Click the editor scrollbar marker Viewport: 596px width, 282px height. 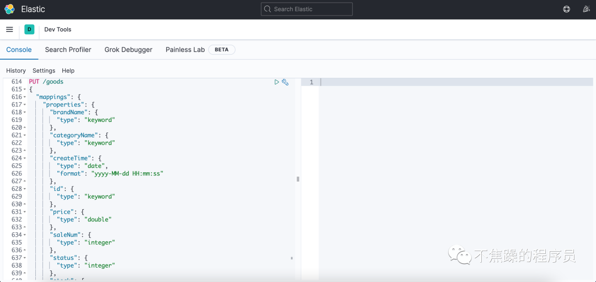[x=291, y=258]
